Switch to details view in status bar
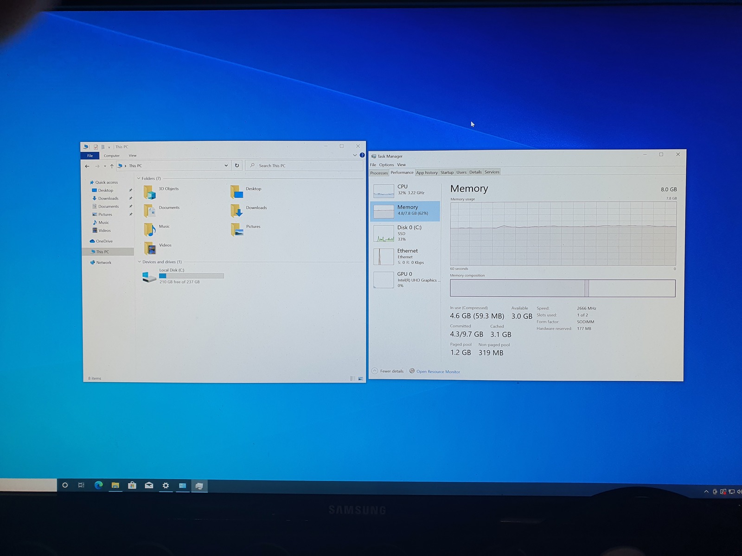Viewport: 742px width, 556px height. click(x=353, y=379)
